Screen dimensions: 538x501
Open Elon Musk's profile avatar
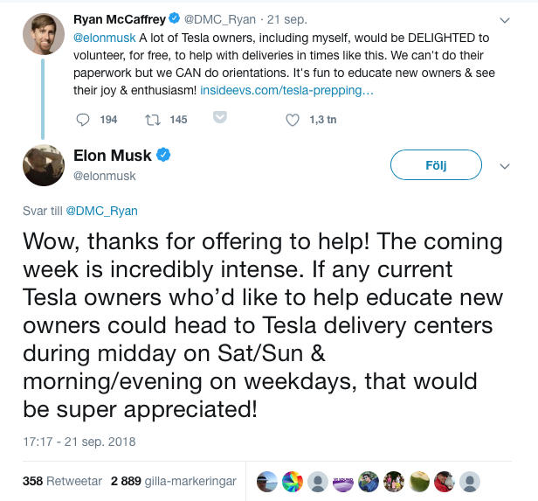[43, 164]
